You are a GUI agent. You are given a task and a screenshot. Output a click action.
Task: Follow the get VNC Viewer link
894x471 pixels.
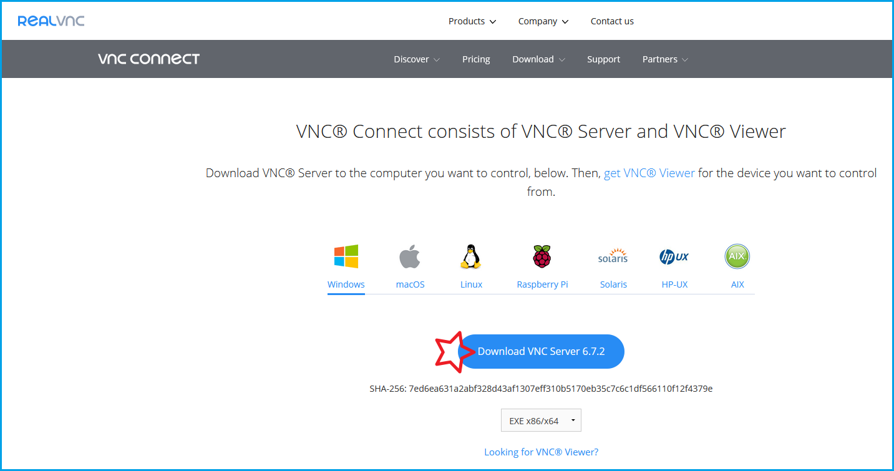pyautogui.click(x=649, y=173)
